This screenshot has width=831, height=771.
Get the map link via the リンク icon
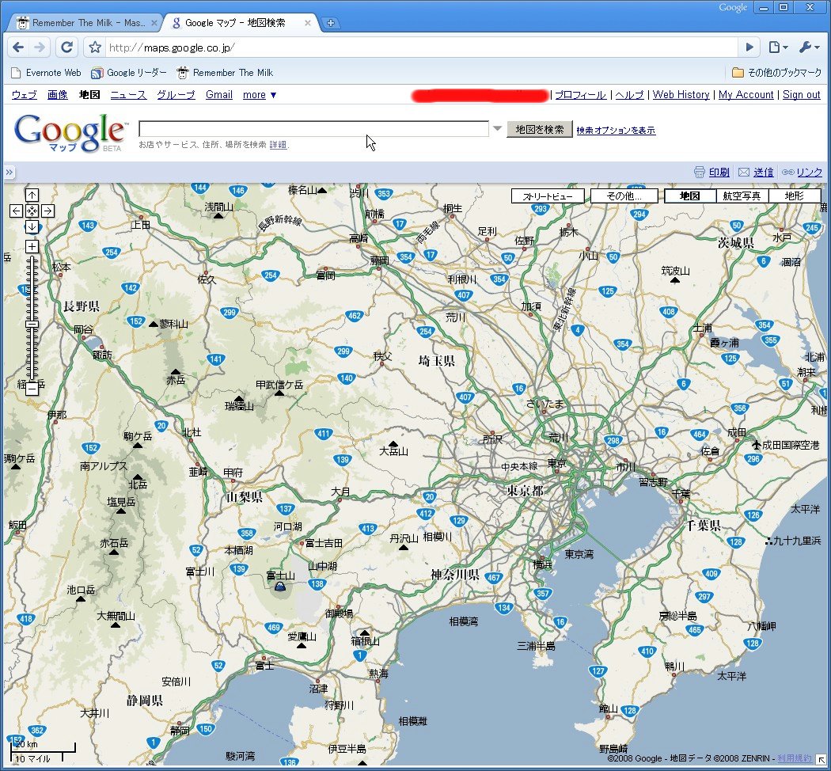(x=788, y=173)
